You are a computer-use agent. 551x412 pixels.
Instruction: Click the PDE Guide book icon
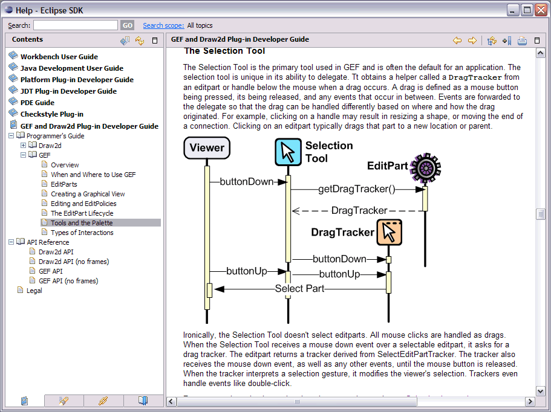(x=13, y=101)
